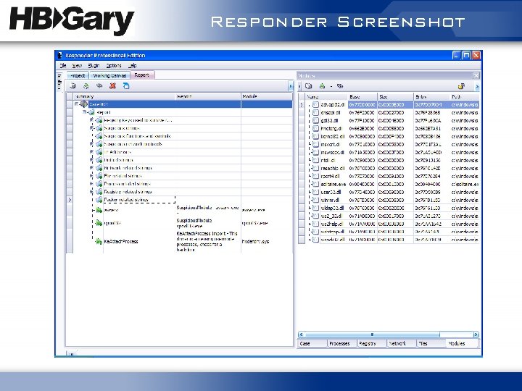
Task: Open the Plugin menu
Action: [94, 65]
